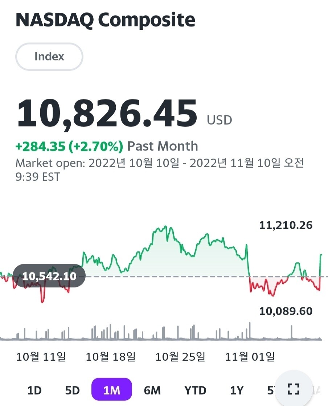
Task: Select the 10월 11일 date label
Action: [x=41, y=357]
